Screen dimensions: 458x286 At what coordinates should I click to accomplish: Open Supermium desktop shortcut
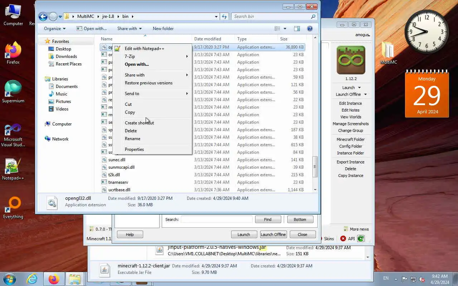click(x=13, y=92)
